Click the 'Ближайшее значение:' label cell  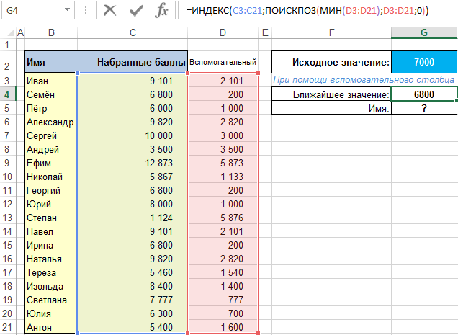click(x=331, y=94)
